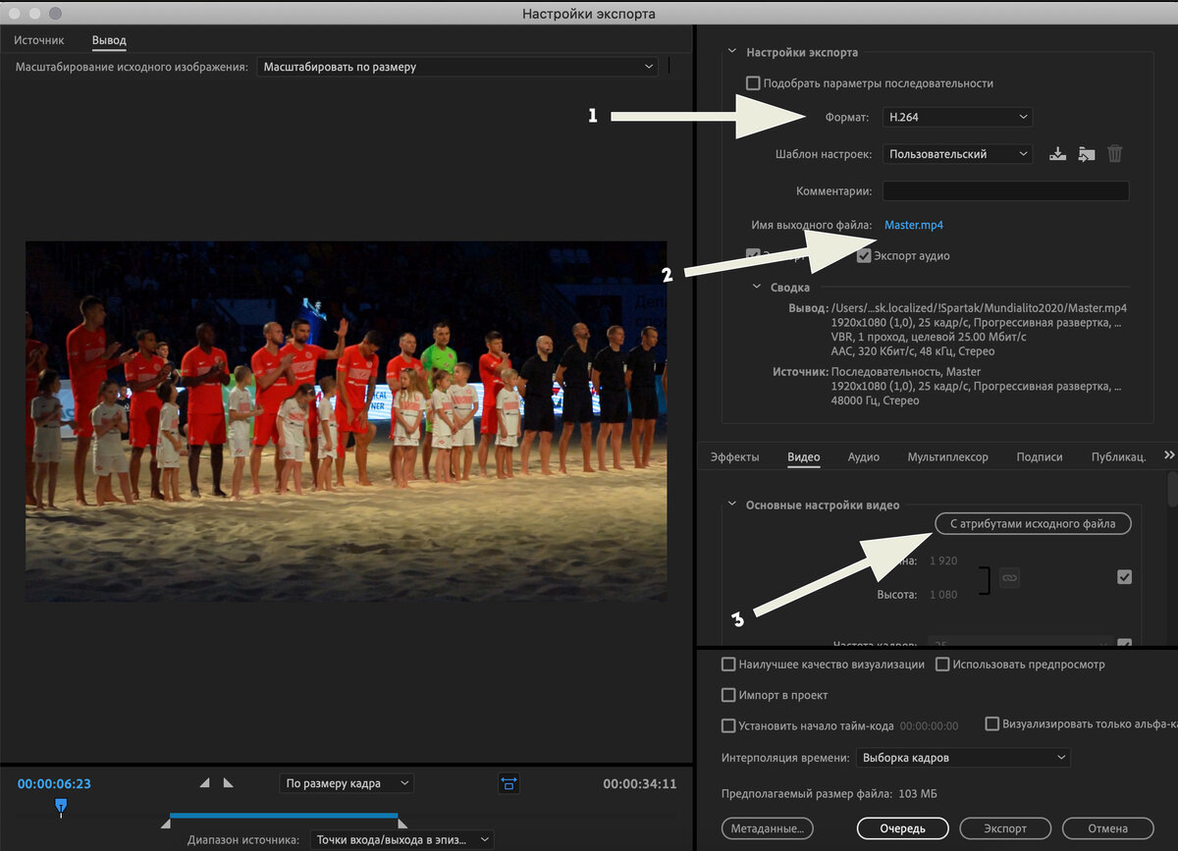Click the current timecode 00:00:06:23

coord(54,783)
